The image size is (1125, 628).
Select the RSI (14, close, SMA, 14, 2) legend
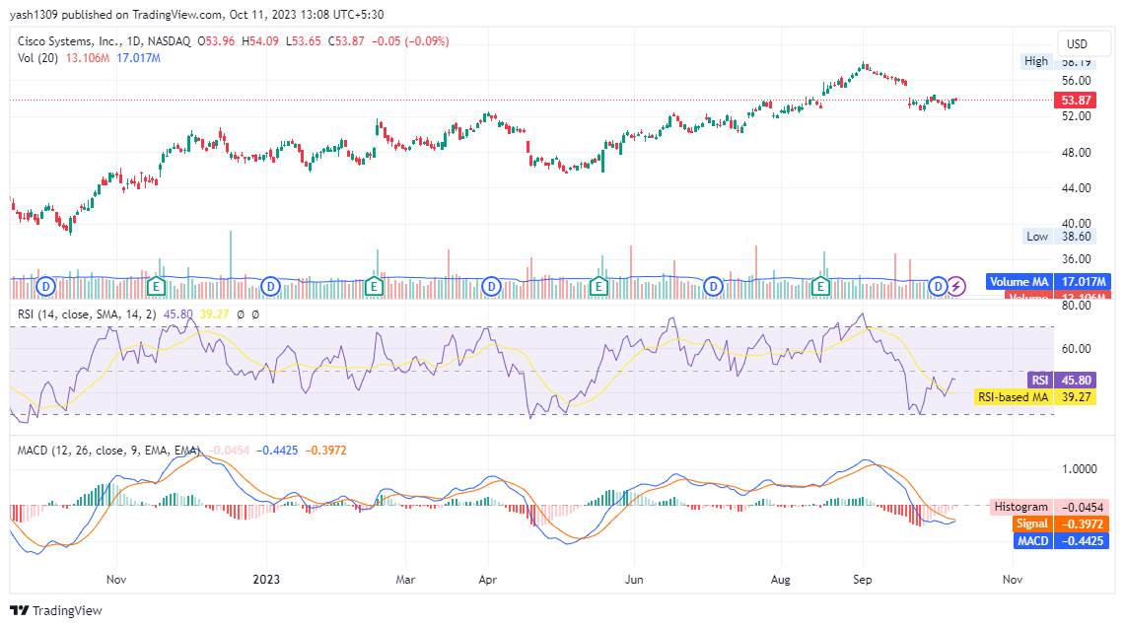coord(86,314)
